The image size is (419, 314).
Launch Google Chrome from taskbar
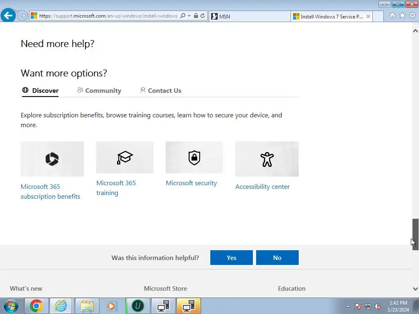point(36,306)
